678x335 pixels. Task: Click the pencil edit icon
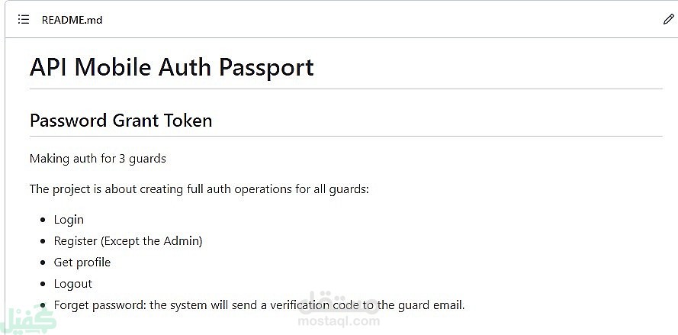668,20
